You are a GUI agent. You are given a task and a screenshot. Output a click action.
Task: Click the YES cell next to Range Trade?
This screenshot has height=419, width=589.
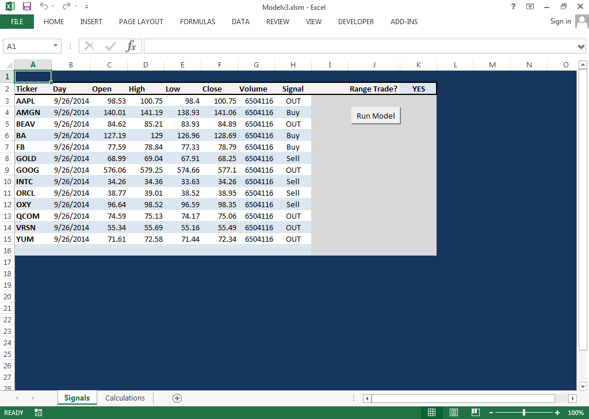[419, 89]
